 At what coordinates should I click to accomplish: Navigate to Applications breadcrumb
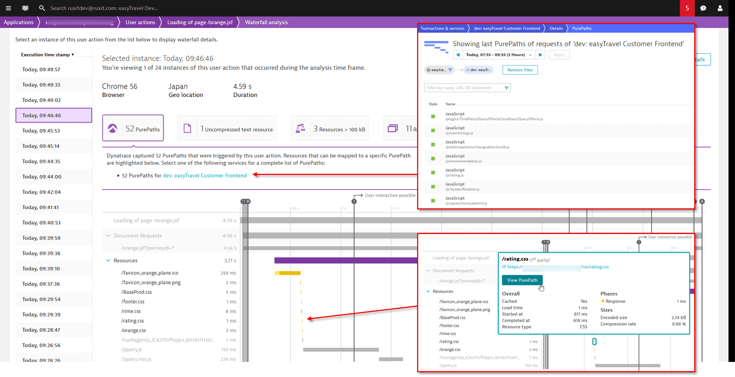tap(18, 22)
